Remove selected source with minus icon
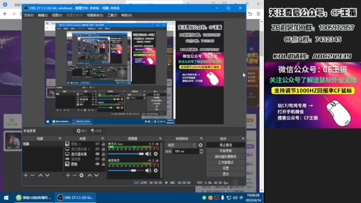Viewport: 361px width, 203px height. [74, 175]
